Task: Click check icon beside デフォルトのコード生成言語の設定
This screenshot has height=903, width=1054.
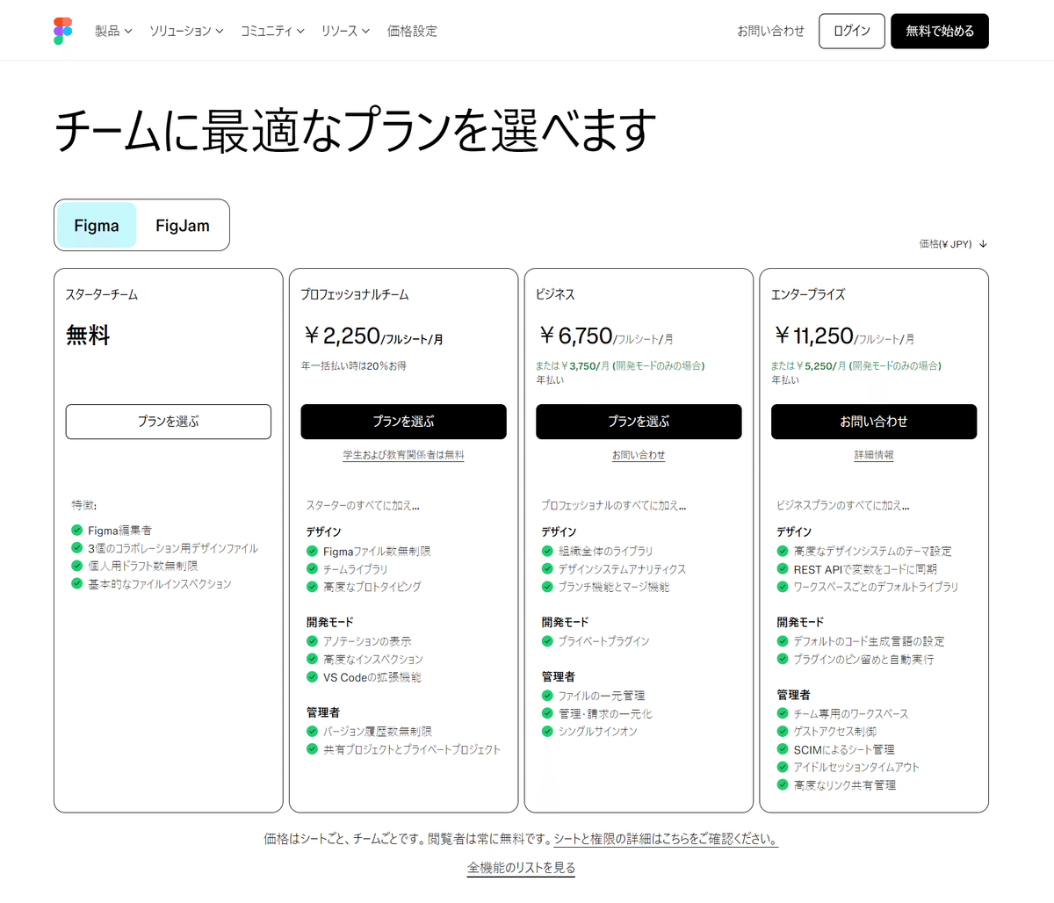Action: (x=783, y=641)
